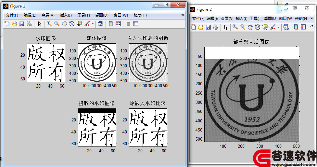Insert colorbar via Figure 2 toolbar
317x167 pixels.
click(296, 27)
